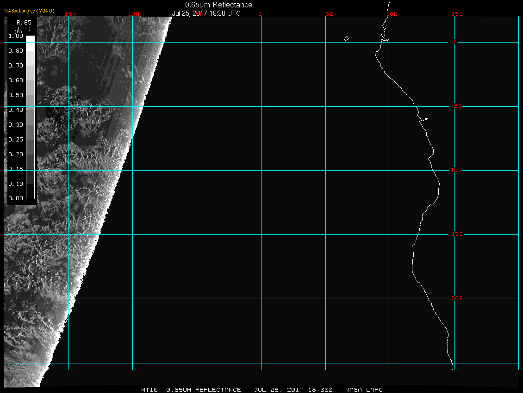This screenshot has width=523, height=393.
Task: Click the R.65 legend header
Action: 24,22
